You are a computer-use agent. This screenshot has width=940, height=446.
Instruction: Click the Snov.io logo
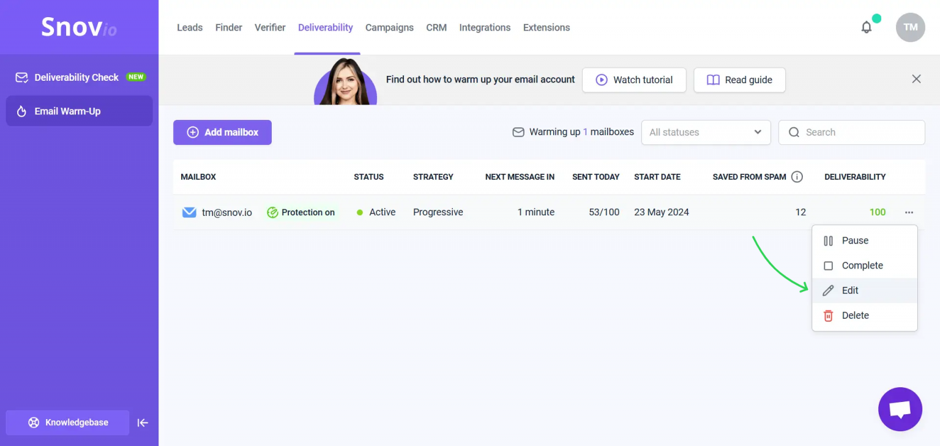pyautogui.click(x=79, y=27)
